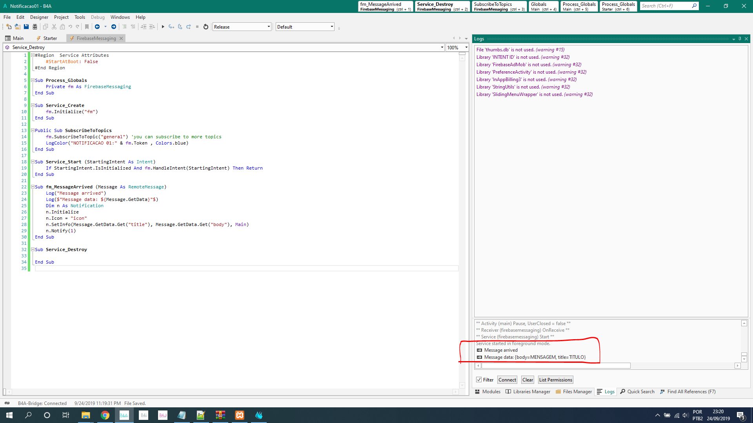Open the Release build configuration dropdown

(x=269, y=27)
